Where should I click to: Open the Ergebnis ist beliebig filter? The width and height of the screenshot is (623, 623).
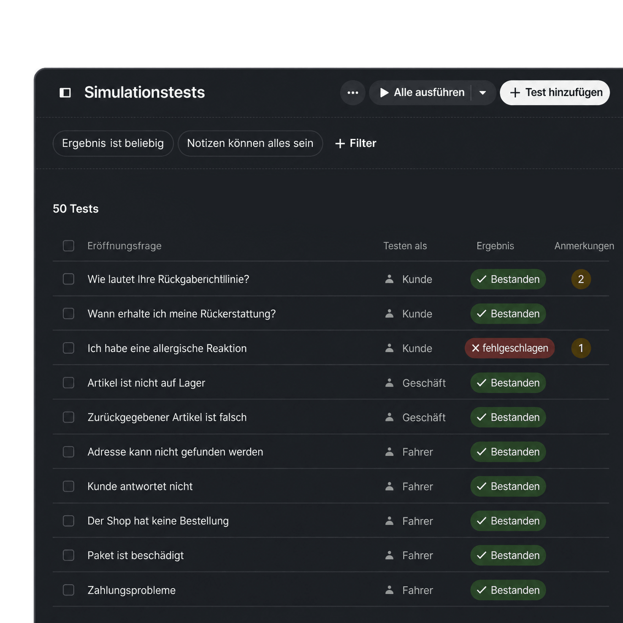point(113,143)
